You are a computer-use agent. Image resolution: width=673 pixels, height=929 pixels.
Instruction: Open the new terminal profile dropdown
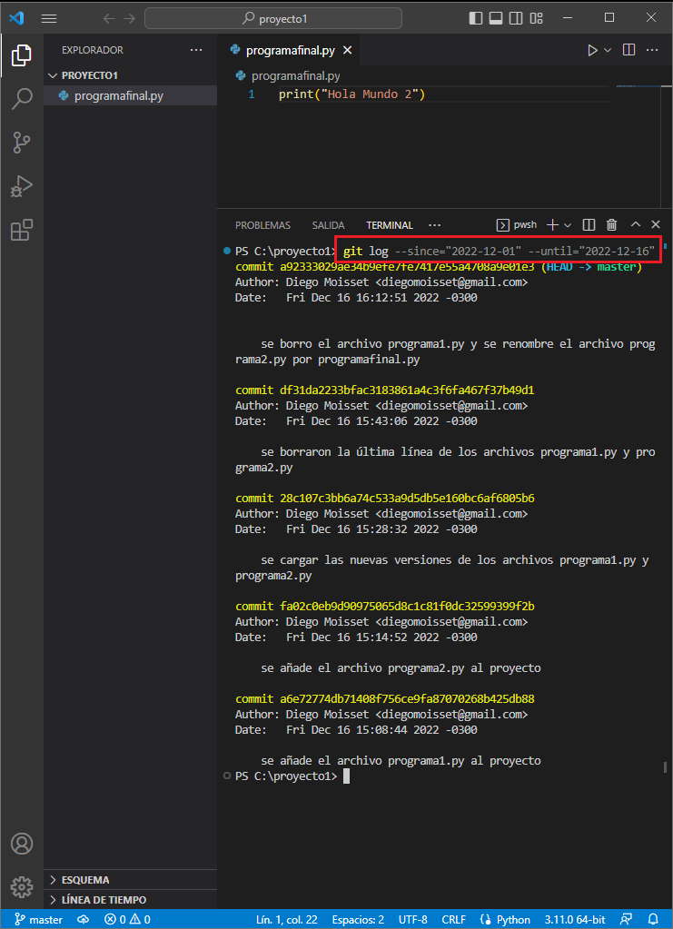click(x=568, y=224)
